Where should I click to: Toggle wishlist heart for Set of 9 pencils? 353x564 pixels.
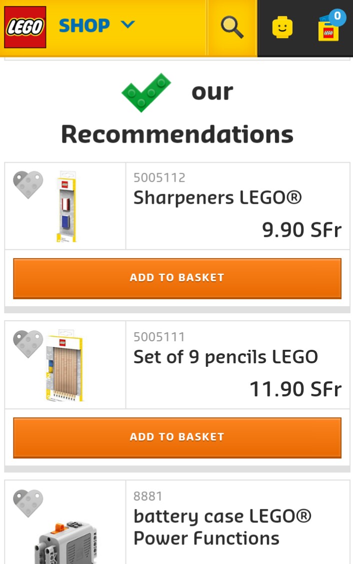click(x=28, y=343)
